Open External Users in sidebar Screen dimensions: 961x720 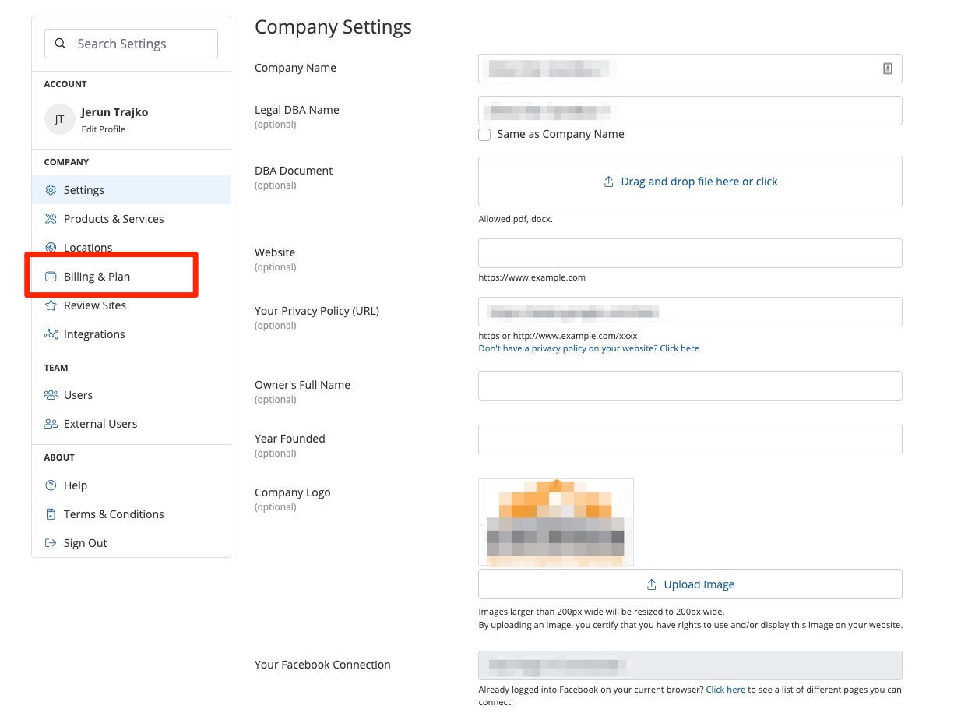(100, 424)
